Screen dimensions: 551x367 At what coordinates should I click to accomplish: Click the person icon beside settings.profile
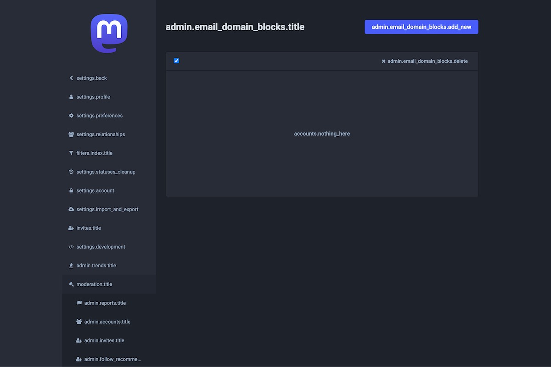pyautogui.click(x=71, y=97)
